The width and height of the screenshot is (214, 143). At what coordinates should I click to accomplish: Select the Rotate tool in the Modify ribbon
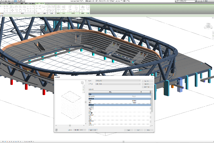point(20,11)
